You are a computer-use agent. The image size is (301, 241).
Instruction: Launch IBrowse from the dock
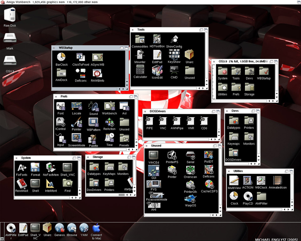[71, 228]
